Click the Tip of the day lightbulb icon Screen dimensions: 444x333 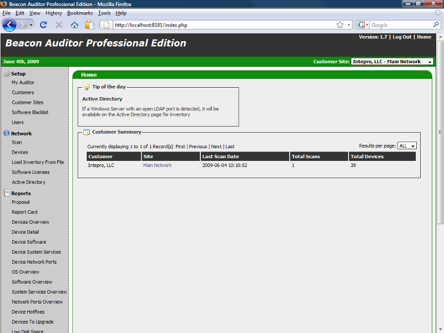[87, 87]
